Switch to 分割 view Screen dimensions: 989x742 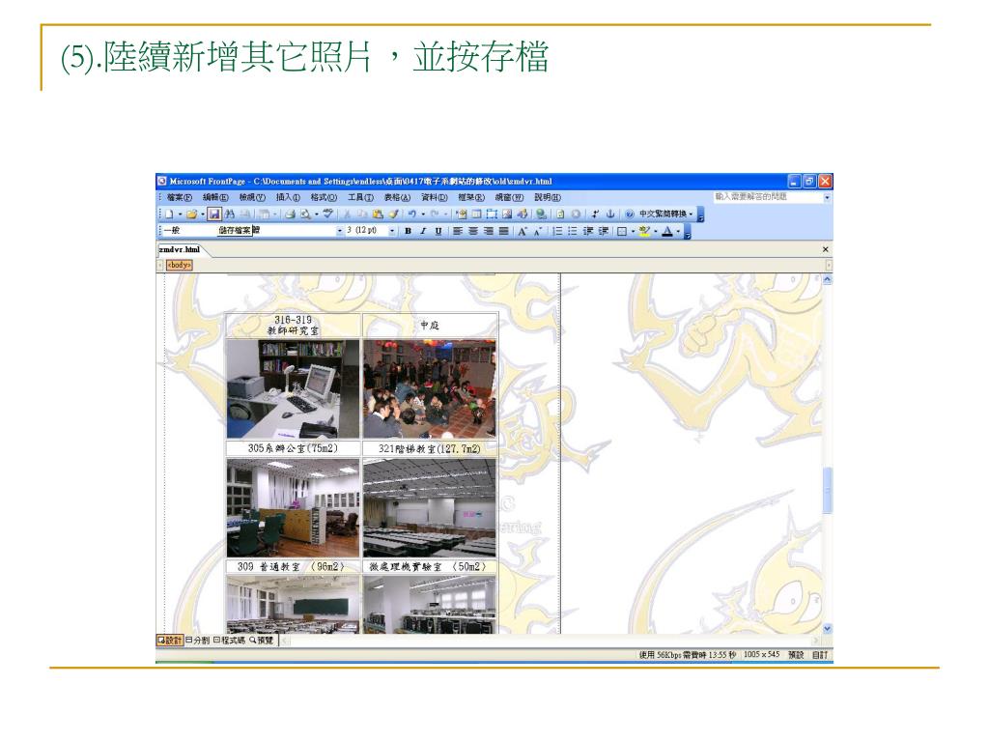click(x=197, y=640)
